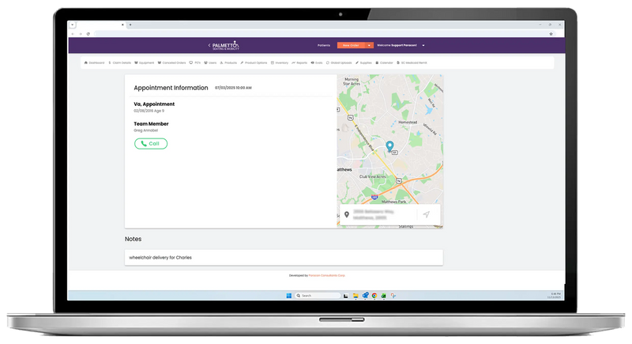The height and width of the screenshot is (344, 632).
Task: Open the Dashboard menu item
Action: click(x=95, y=62)
